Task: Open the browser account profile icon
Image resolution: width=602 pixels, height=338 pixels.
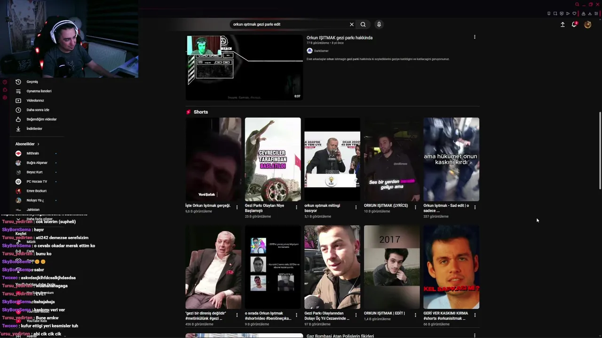Action: [584, 14]
